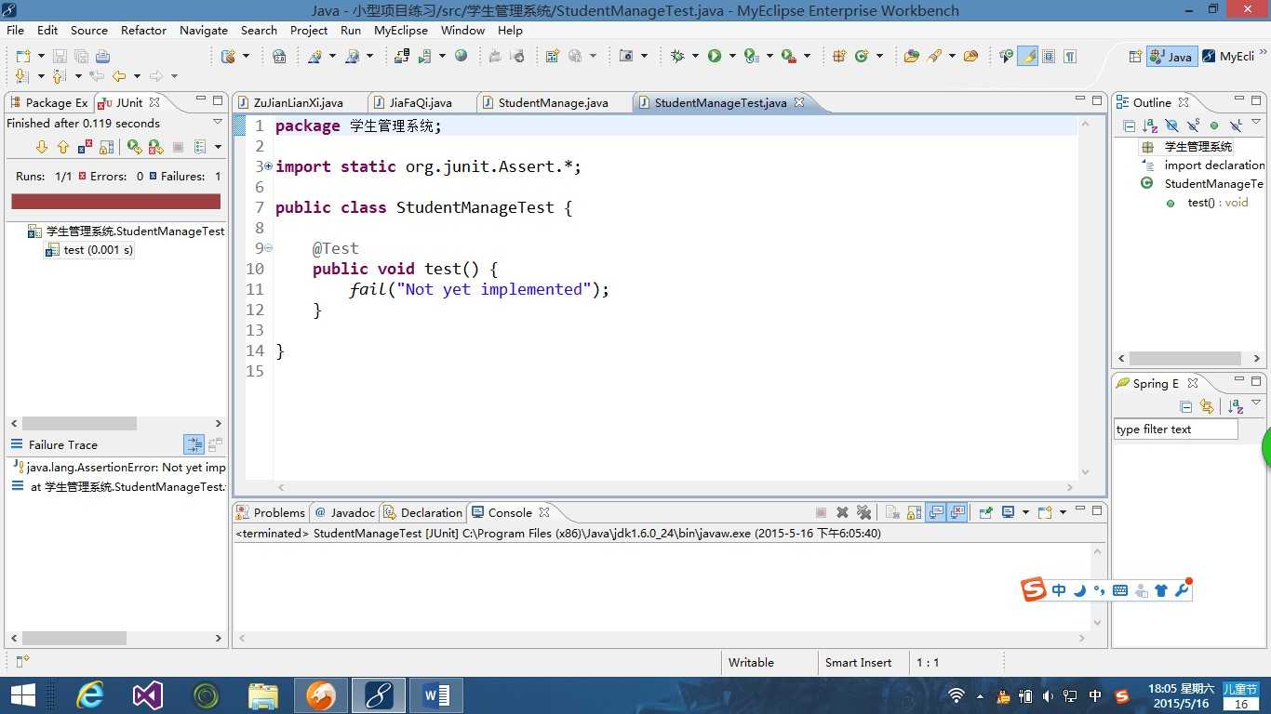The image size is (1271, 714).
Task: Switch to StudentManage.java editor tab
Action: [553, 102]
